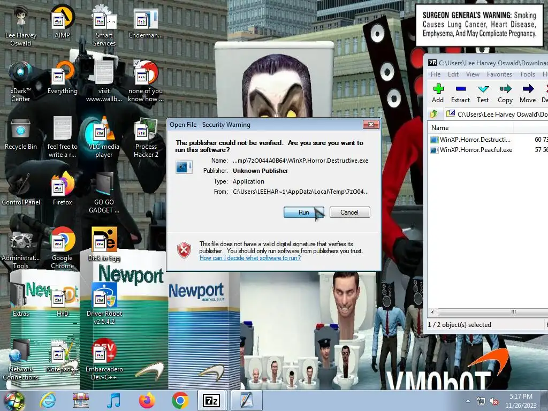548x411 pixels.
Task: Open the xDark Center desktop icon
Action: click(21, 82)
